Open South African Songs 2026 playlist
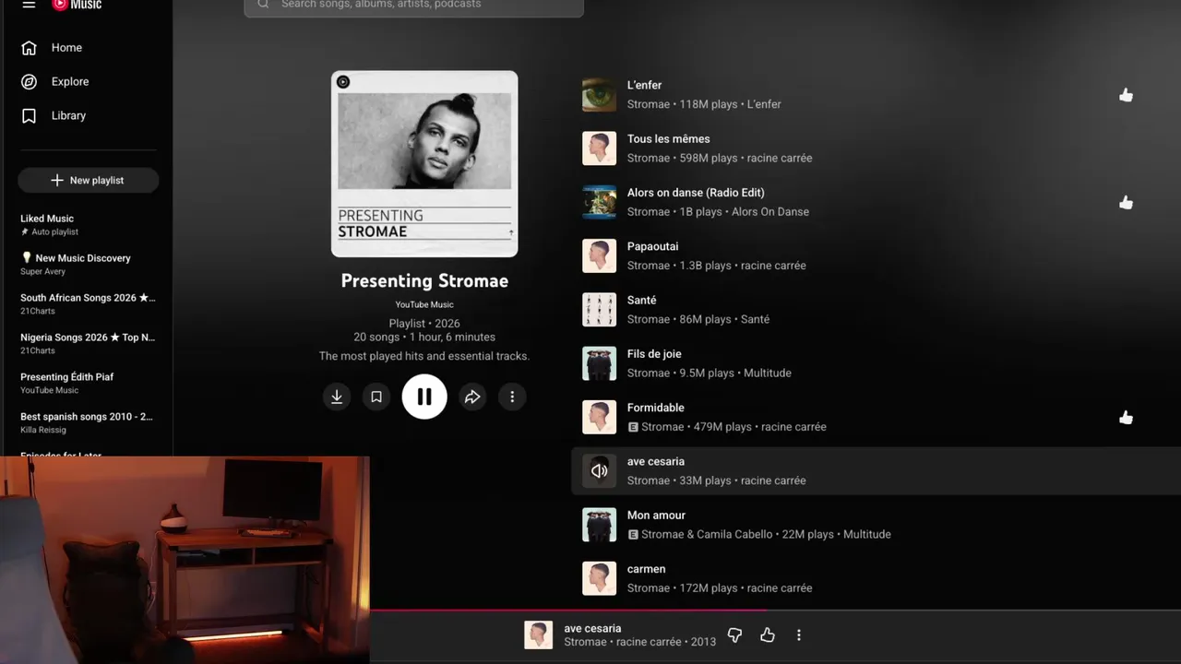Viewport: 1181px width, 664px height. coord(88,304)
